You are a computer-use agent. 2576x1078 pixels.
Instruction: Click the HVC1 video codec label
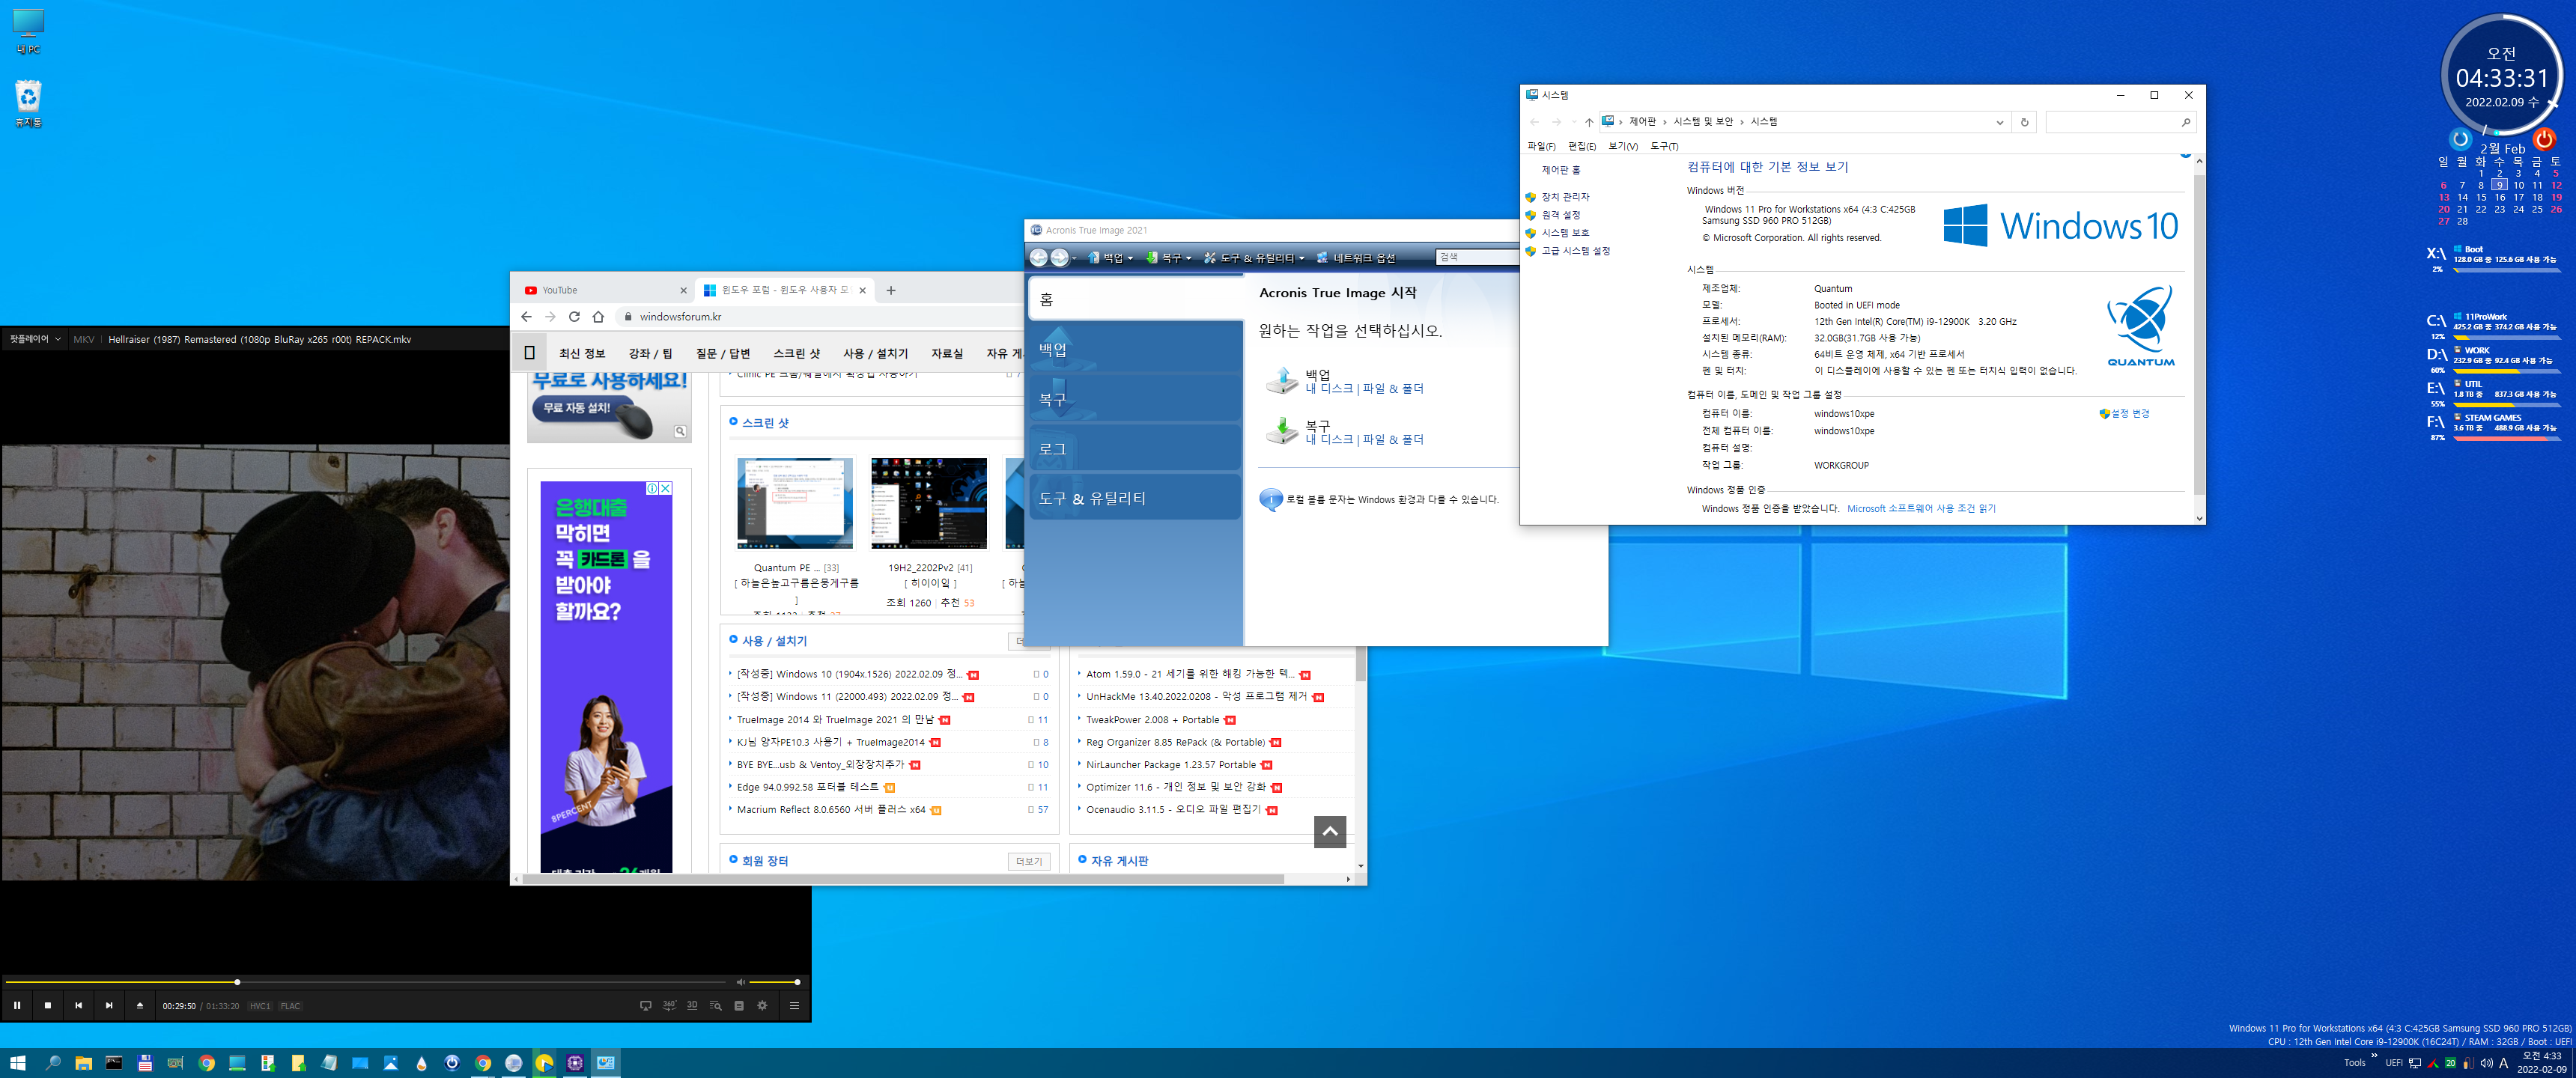(x=260, y=1006)
